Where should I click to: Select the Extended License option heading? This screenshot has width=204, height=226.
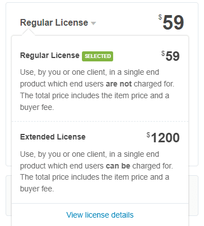click(x=53, y=137)
